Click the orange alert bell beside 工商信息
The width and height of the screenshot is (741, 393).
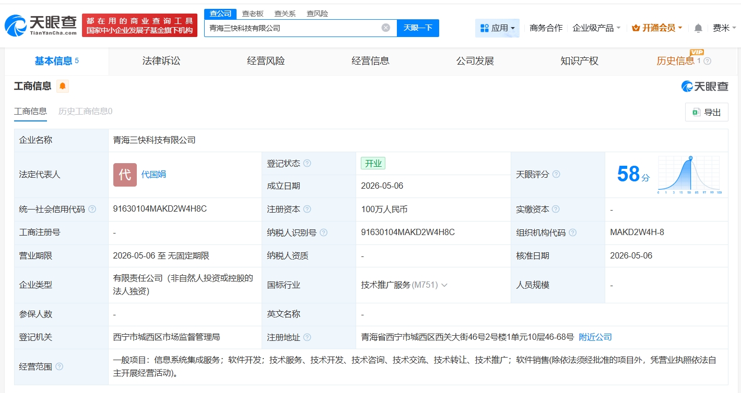63,86
